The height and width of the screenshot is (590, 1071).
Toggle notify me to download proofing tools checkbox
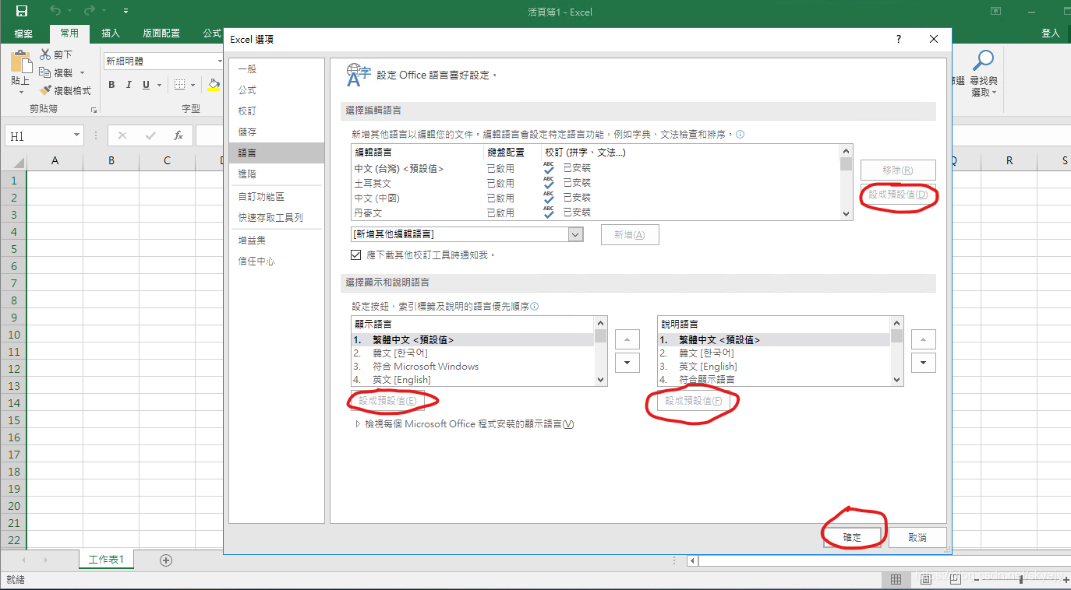click(x=356, y=255)
